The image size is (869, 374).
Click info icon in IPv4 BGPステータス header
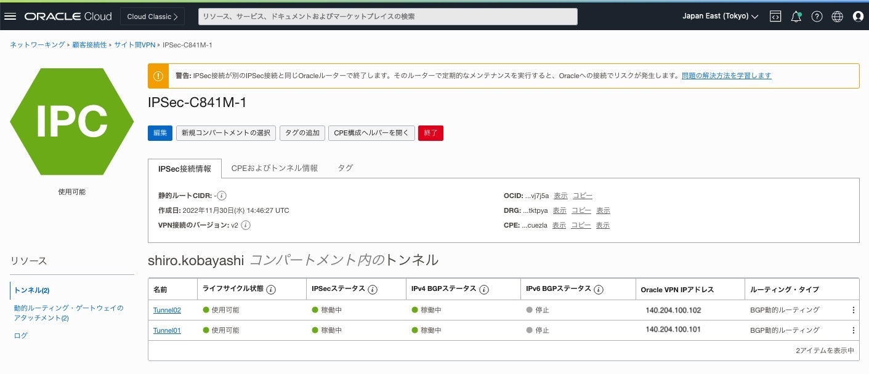point(484,289)
